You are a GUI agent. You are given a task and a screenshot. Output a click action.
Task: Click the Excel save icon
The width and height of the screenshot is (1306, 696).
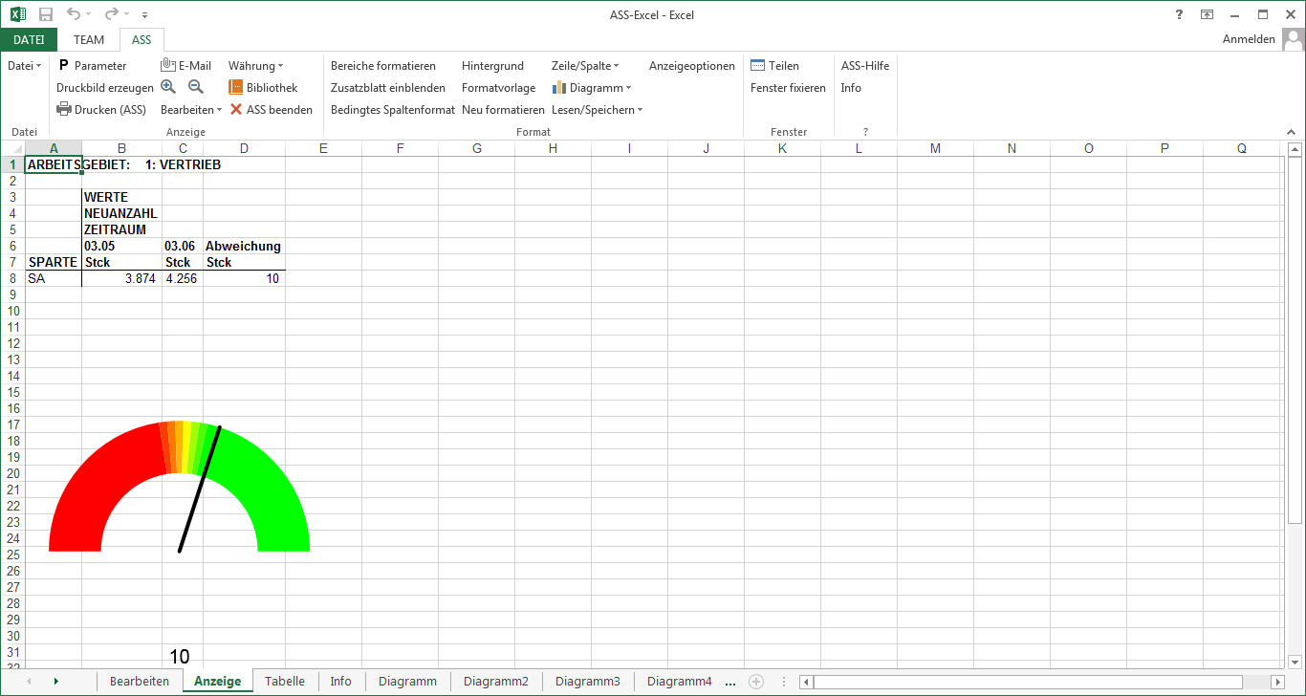tap(45, 14)
